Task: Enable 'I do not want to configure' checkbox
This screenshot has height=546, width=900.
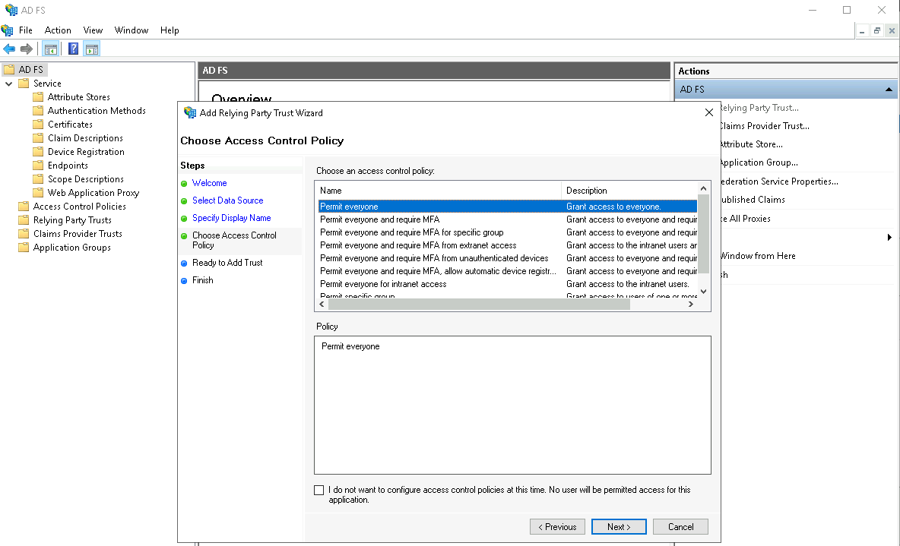Action: pos(319,491)
